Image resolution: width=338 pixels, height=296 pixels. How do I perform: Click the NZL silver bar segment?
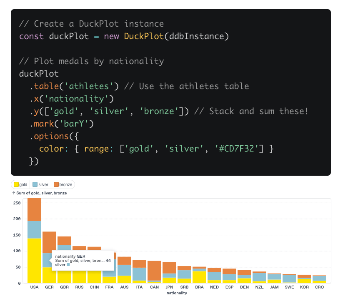pos(259,277)
